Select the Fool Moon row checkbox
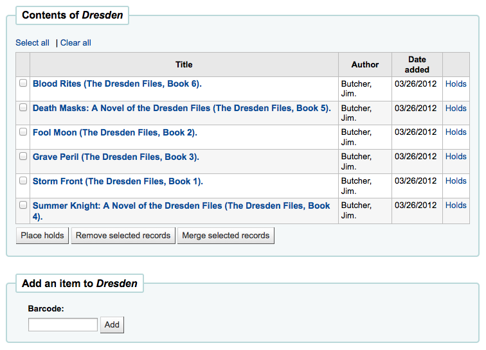The height and width of the screenshot is (350, 486). (x=23, y=132)
